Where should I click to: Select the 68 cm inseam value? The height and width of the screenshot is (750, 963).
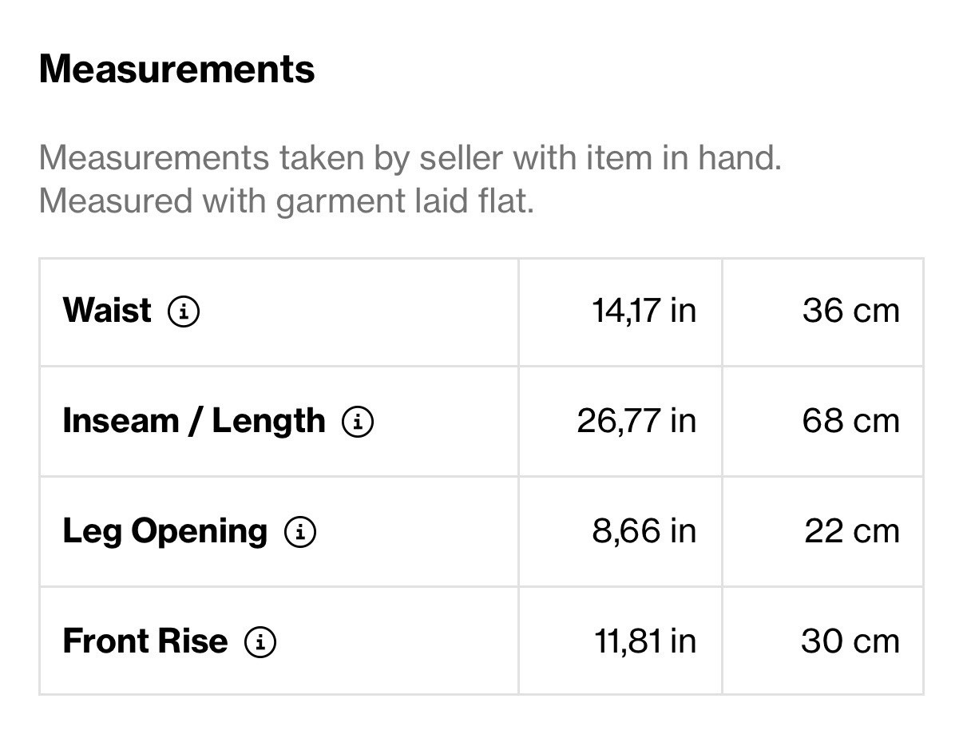[850, 420]
